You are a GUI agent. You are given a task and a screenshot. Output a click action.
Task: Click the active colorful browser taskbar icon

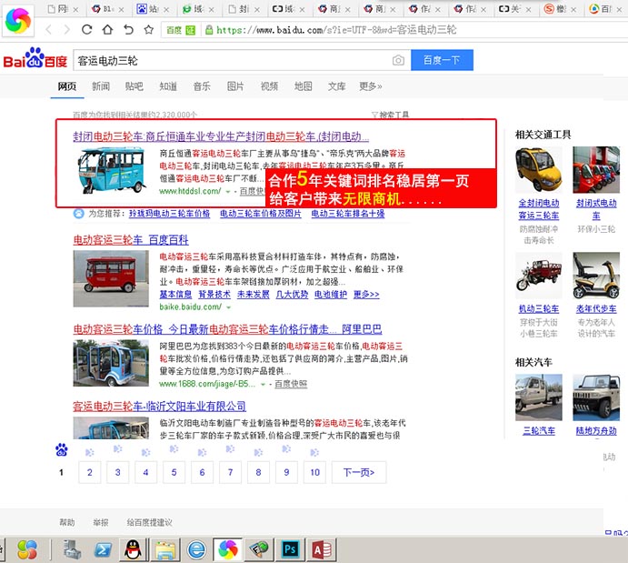tap(227, 549)
